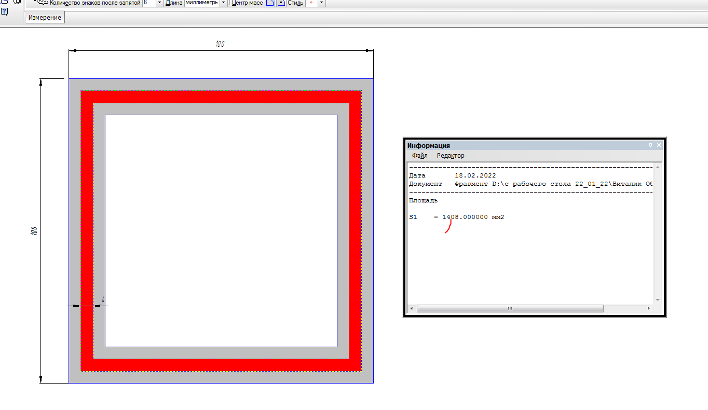
Task: Open the Стиль dropdown arrow
Action: point(321,3)
